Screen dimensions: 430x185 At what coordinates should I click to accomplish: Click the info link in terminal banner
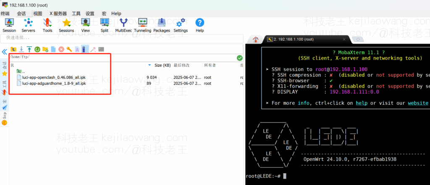pyautogui.click(x=303, y=103)
